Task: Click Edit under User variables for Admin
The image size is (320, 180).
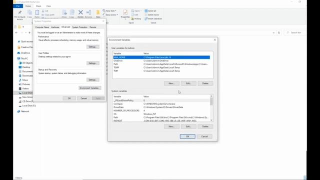Action: [188, 83]
